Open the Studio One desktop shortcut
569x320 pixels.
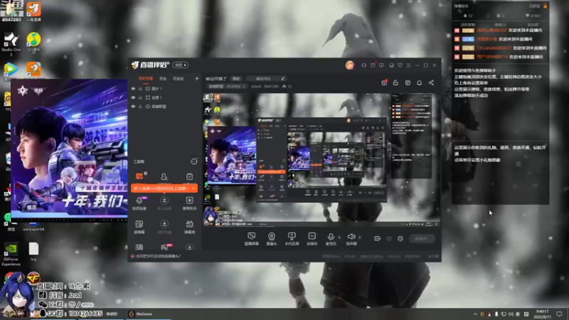click(x=11, y=43)
